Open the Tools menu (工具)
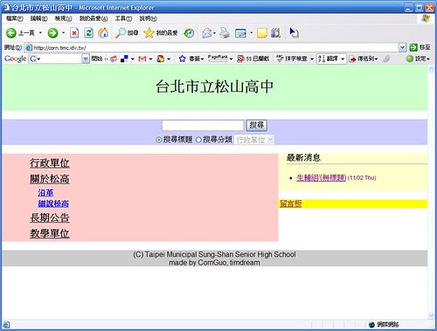This screenshot has width=437, height=331. [123, 18]
